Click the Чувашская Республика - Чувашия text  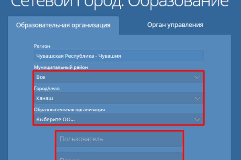tap(79, 56)
